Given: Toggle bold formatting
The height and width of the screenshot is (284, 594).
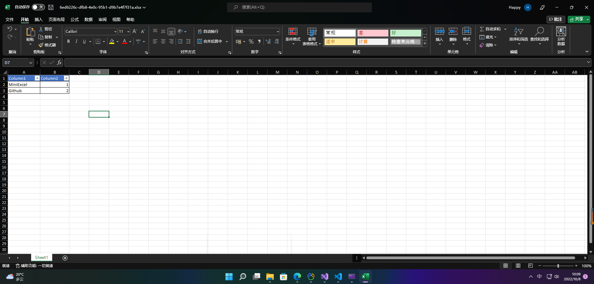Looking at the screenshot, I should 68,41.
